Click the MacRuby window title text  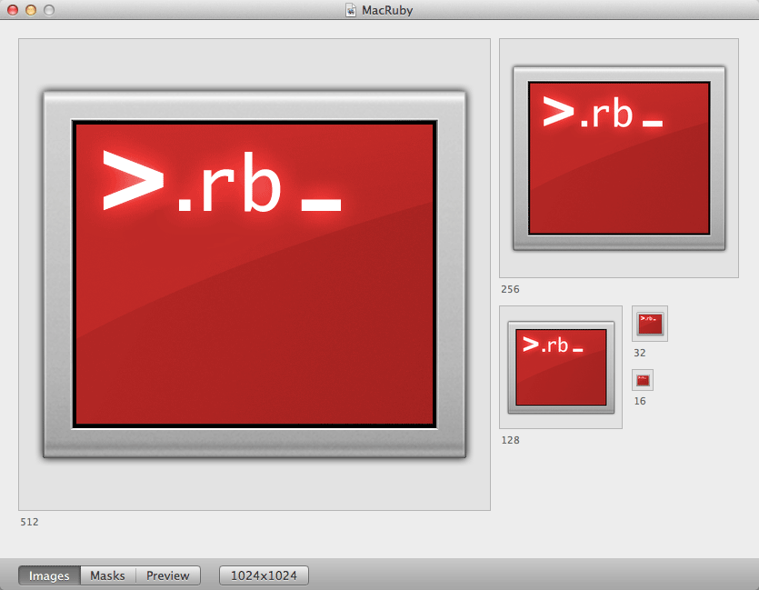coord(387,10)
